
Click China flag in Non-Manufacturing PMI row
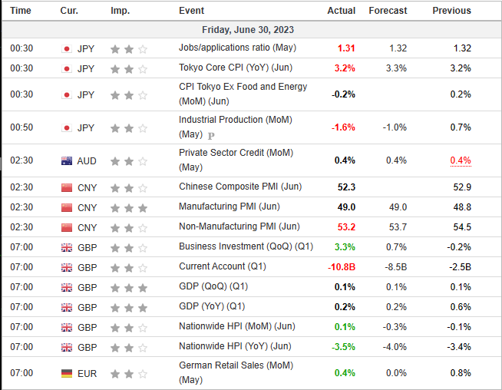point(66,227)
